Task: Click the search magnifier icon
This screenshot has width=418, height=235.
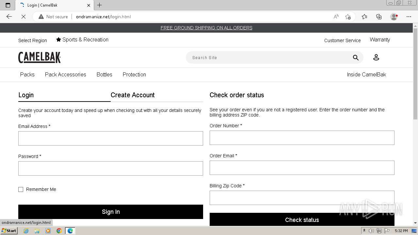Action: (356, 58)
